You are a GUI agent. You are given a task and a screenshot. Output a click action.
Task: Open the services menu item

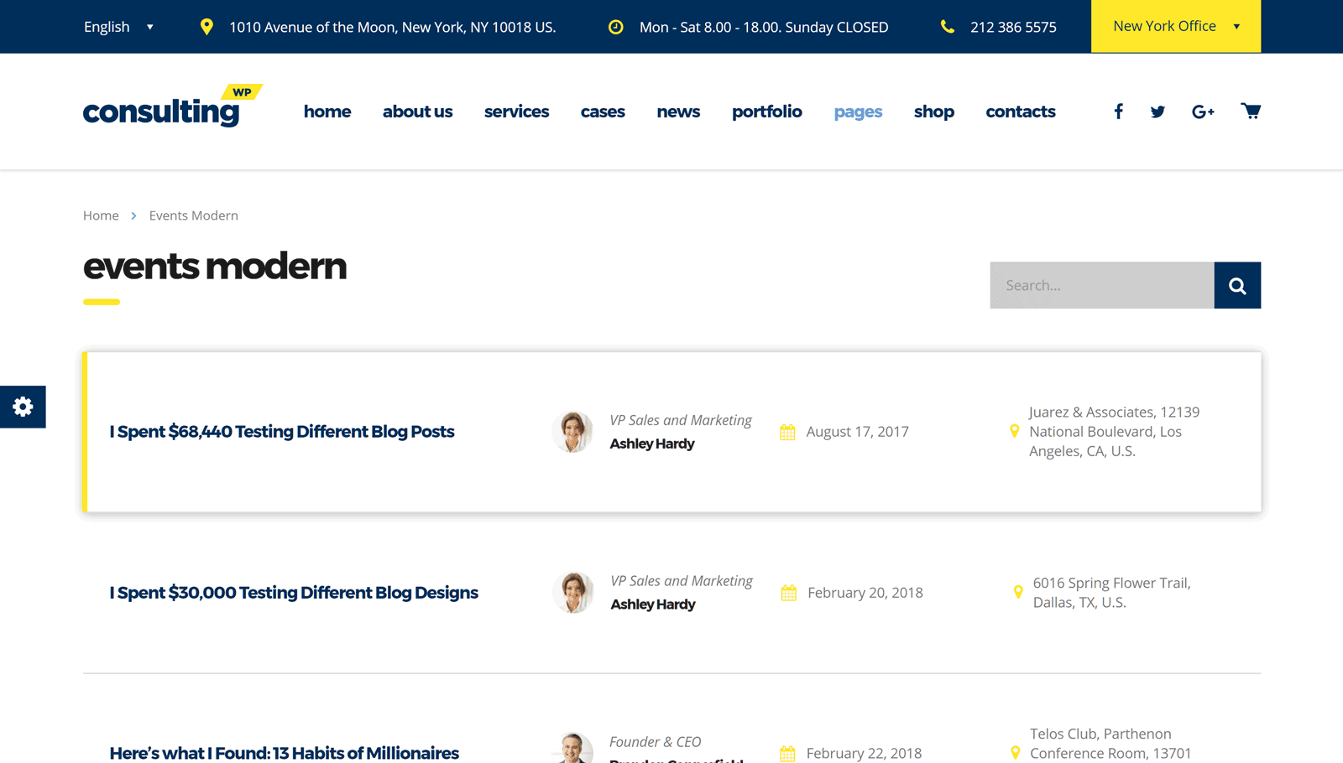pyautogui.click(x=516, y=112)
